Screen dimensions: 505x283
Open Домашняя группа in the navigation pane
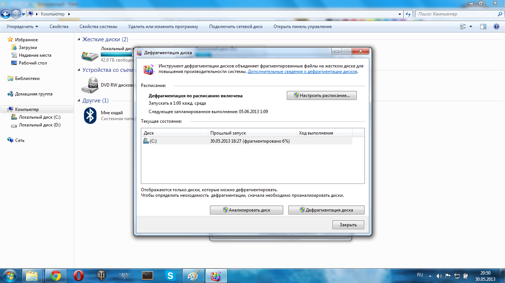[34, 94]
